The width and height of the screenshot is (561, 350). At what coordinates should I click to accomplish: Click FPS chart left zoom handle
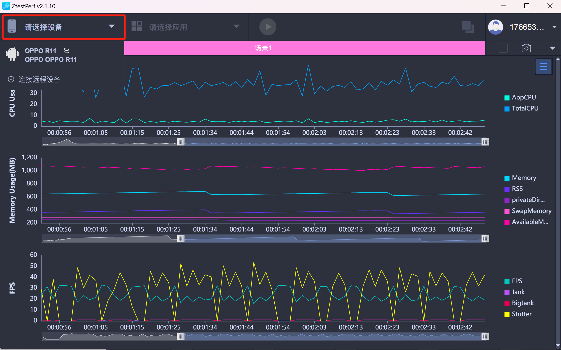tap(180, 336)
